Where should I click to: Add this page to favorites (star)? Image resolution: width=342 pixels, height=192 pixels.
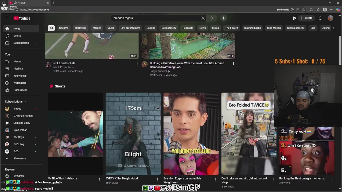tap(304, 10)
